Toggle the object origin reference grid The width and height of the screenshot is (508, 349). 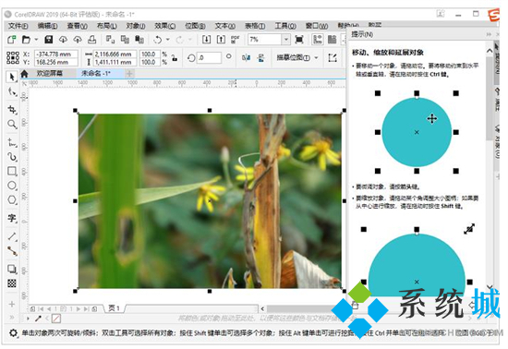point(13,57)
